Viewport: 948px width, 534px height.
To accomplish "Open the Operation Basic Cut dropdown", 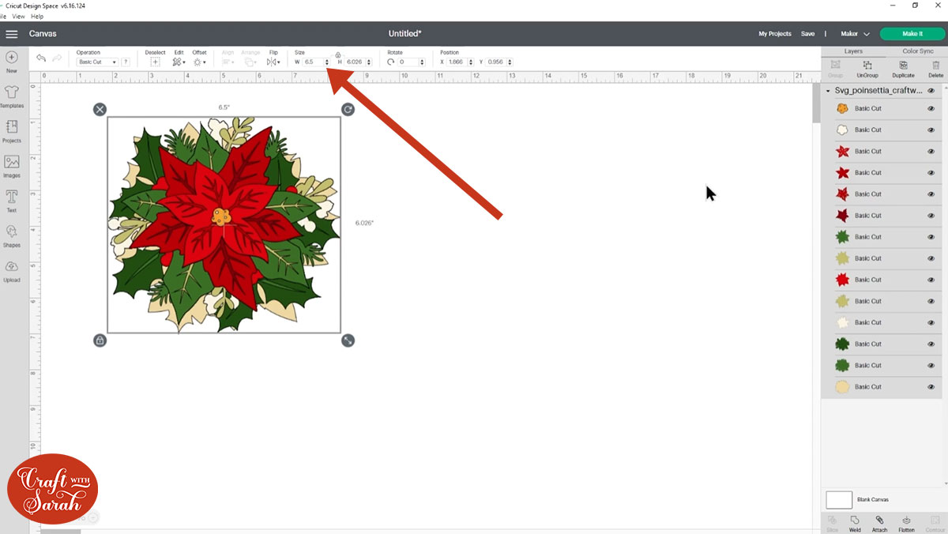I will point(97,62).
